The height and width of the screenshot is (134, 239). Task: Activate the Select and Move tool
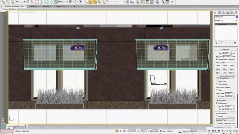pos(47,2)
